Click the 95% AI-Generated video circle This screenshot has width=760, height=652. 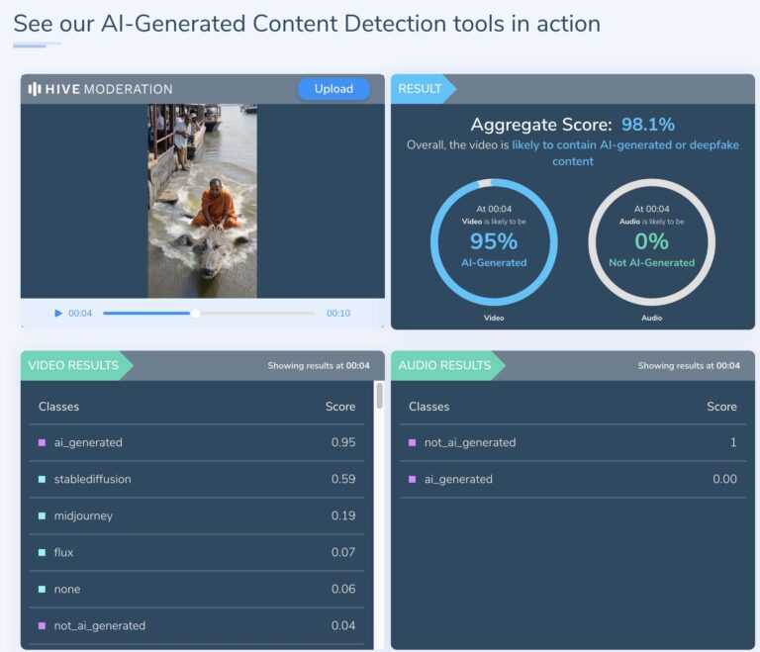(494, 241)
